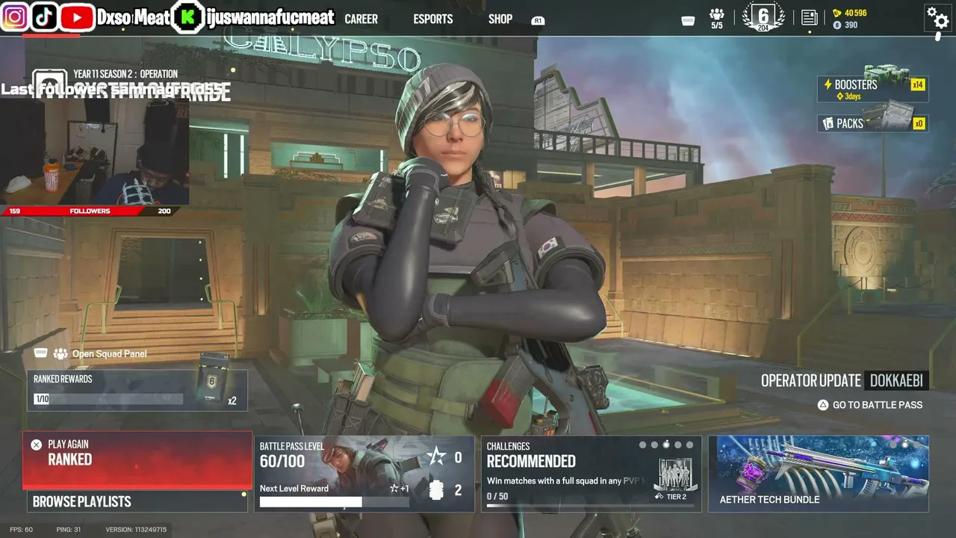956x538 pixels.
Task: Click the R1 bumper prompt icon
Action: 538,21
